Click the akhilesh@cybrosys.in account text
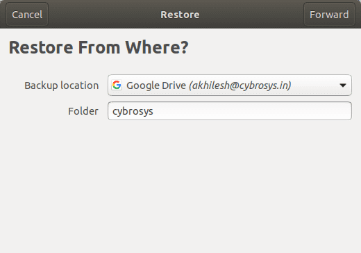 (x=240, y=85)
